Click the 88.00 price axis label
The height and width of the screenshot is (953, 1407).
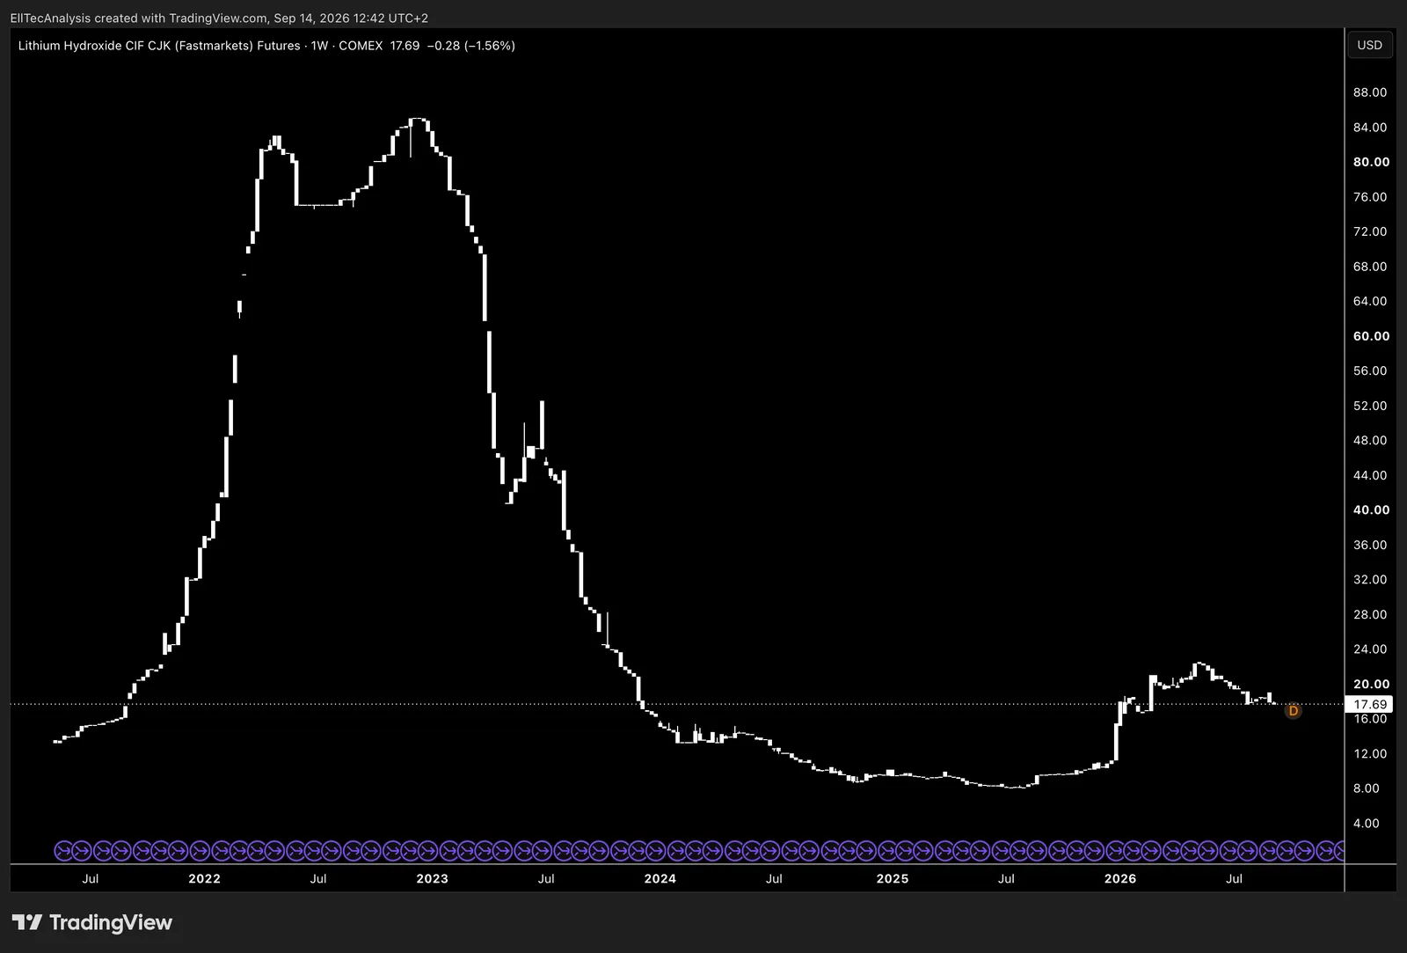coord(1370,92)
